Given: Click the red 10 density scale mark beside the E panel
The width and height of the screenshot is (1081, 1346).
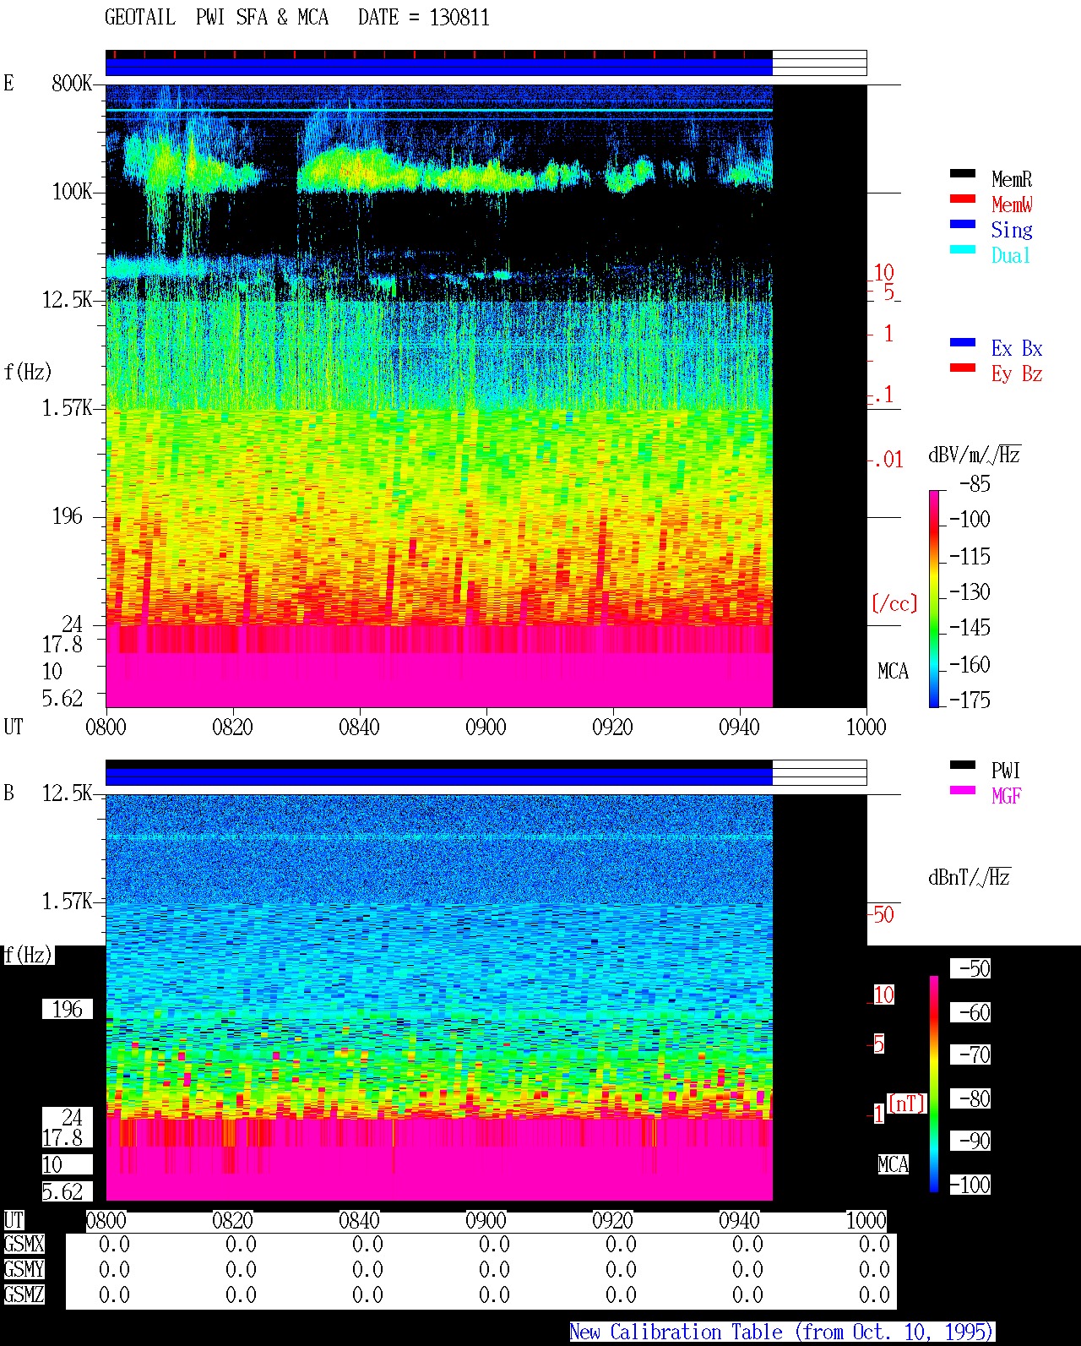Looking at the screenshot, I should tap(883, 272).
